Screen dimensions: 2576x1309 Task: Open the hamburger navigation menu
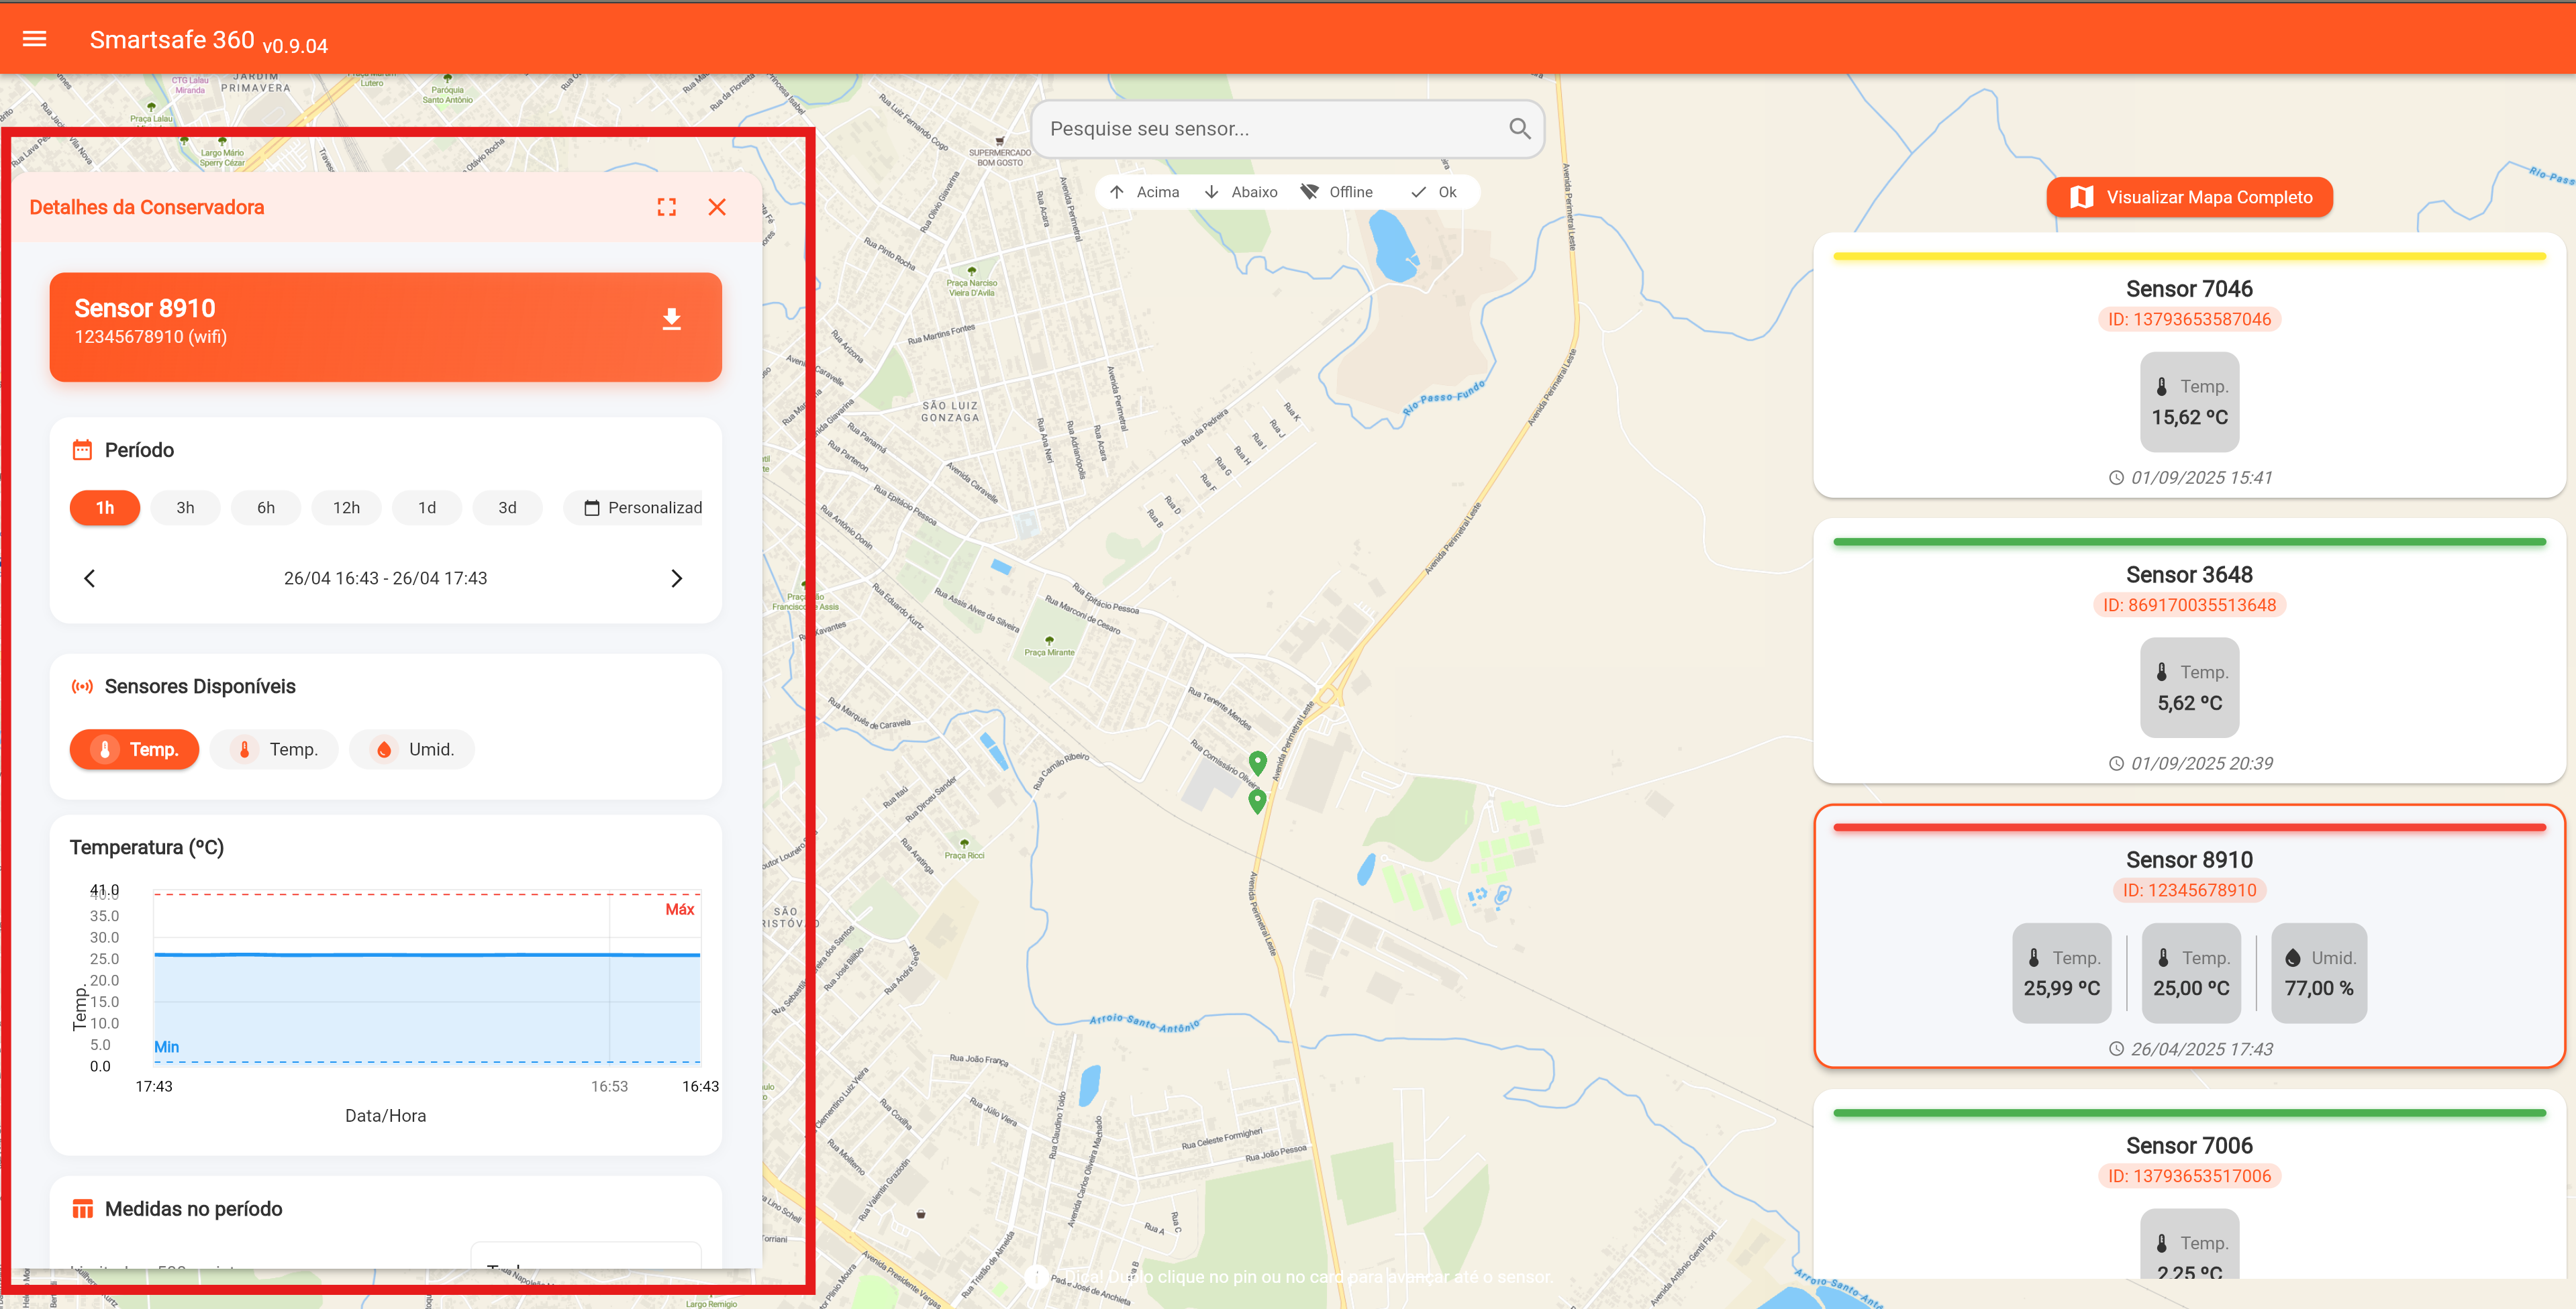point(35,39)
